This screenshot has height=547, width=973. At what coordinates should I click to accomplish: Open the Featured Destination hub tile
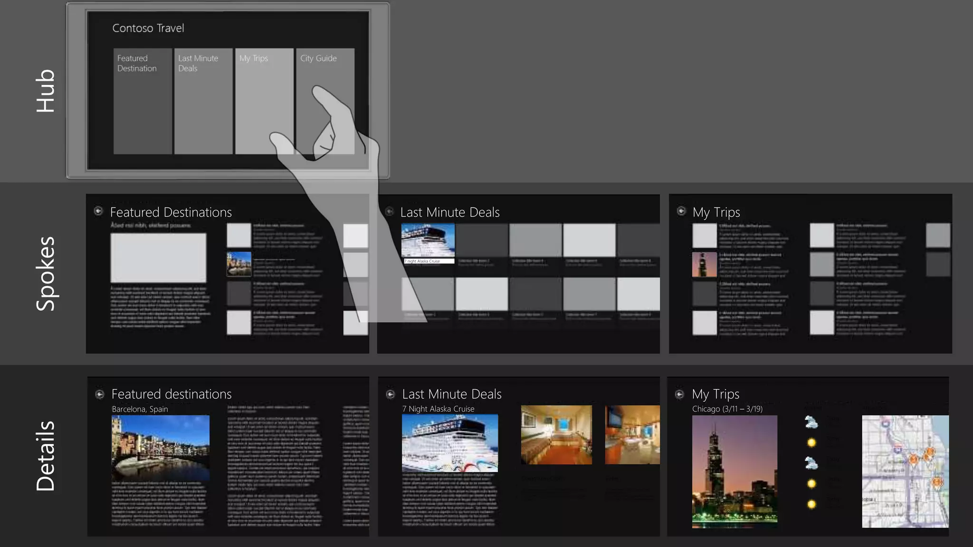[x=143, y=101]
